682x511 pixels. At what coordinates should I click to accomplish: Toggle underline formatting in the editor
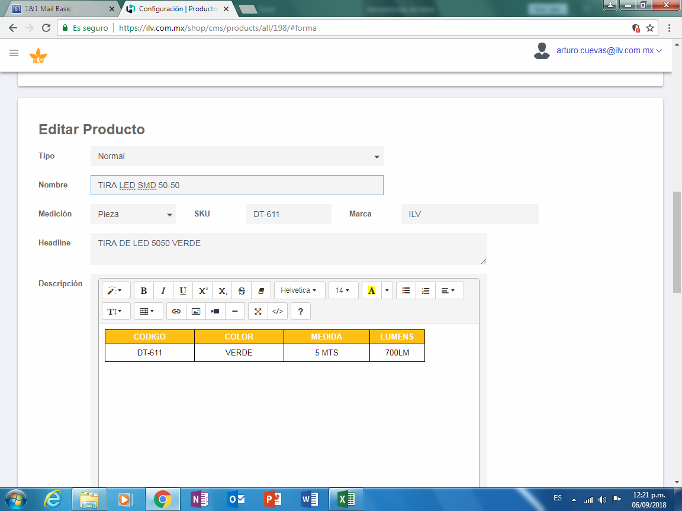coord(183,291)
